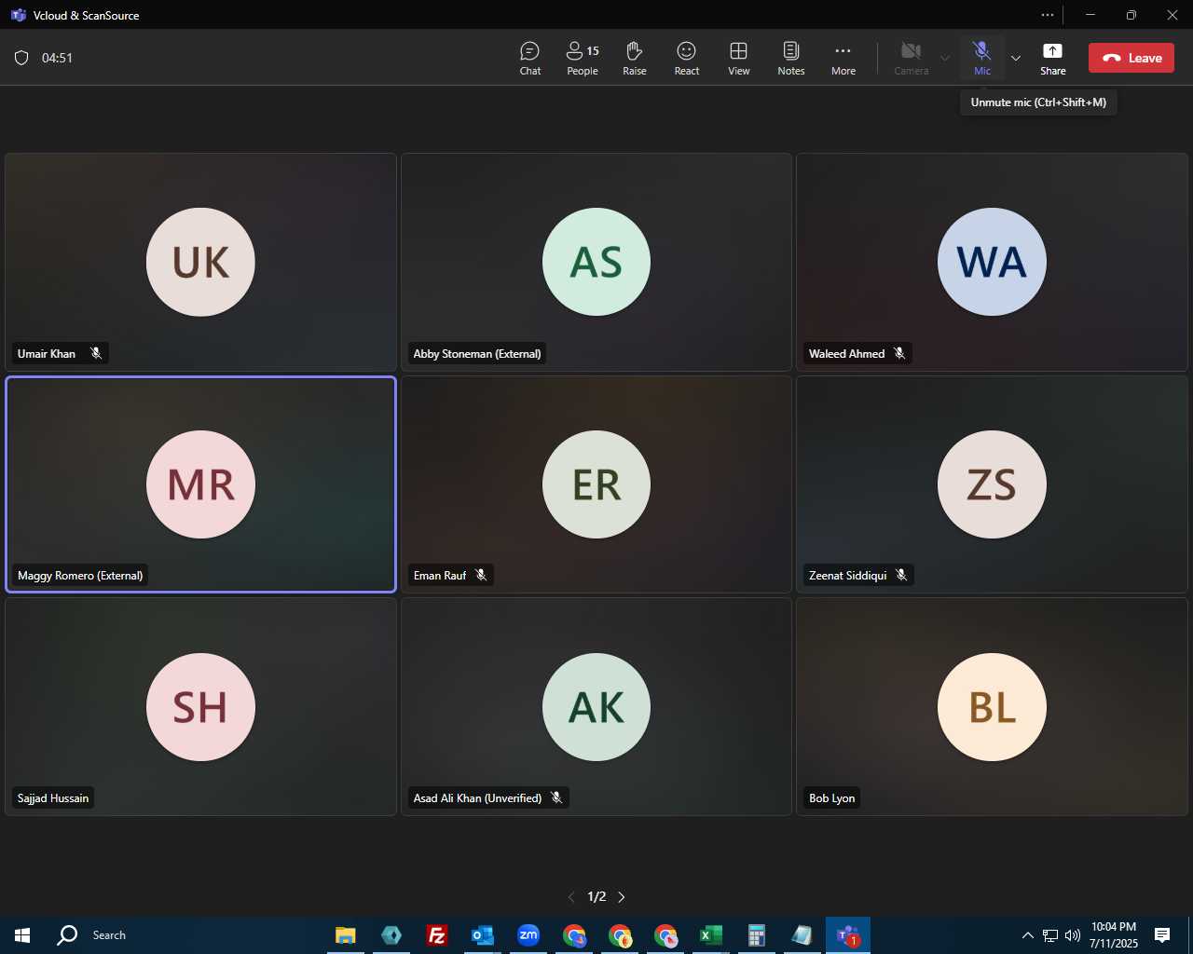Click the 04:51 meeting timer
Image resolution: width=1193 pixels, height=954 pixels.
tap(57, 58)
